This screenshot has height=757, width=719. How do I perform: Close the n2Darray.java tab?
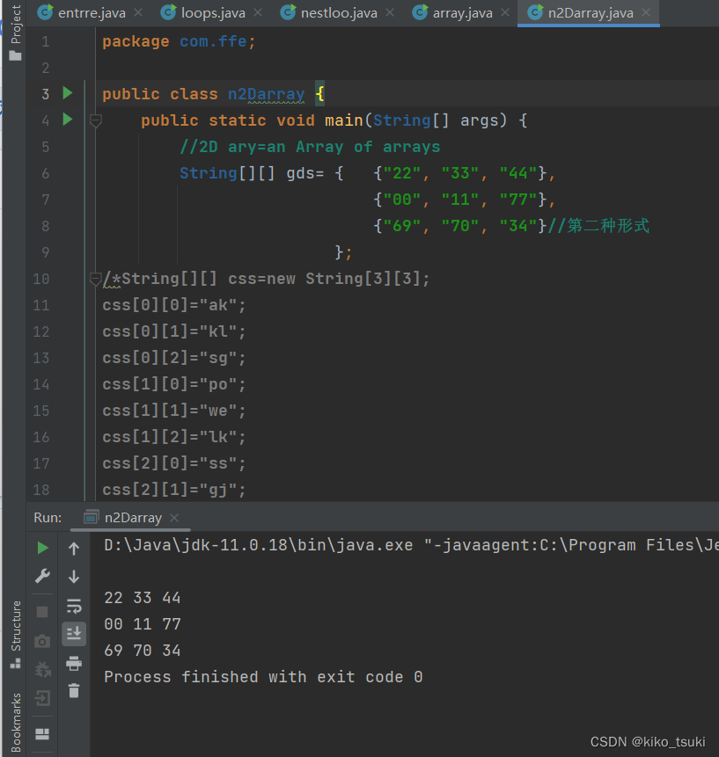click(x=646, y=12)
